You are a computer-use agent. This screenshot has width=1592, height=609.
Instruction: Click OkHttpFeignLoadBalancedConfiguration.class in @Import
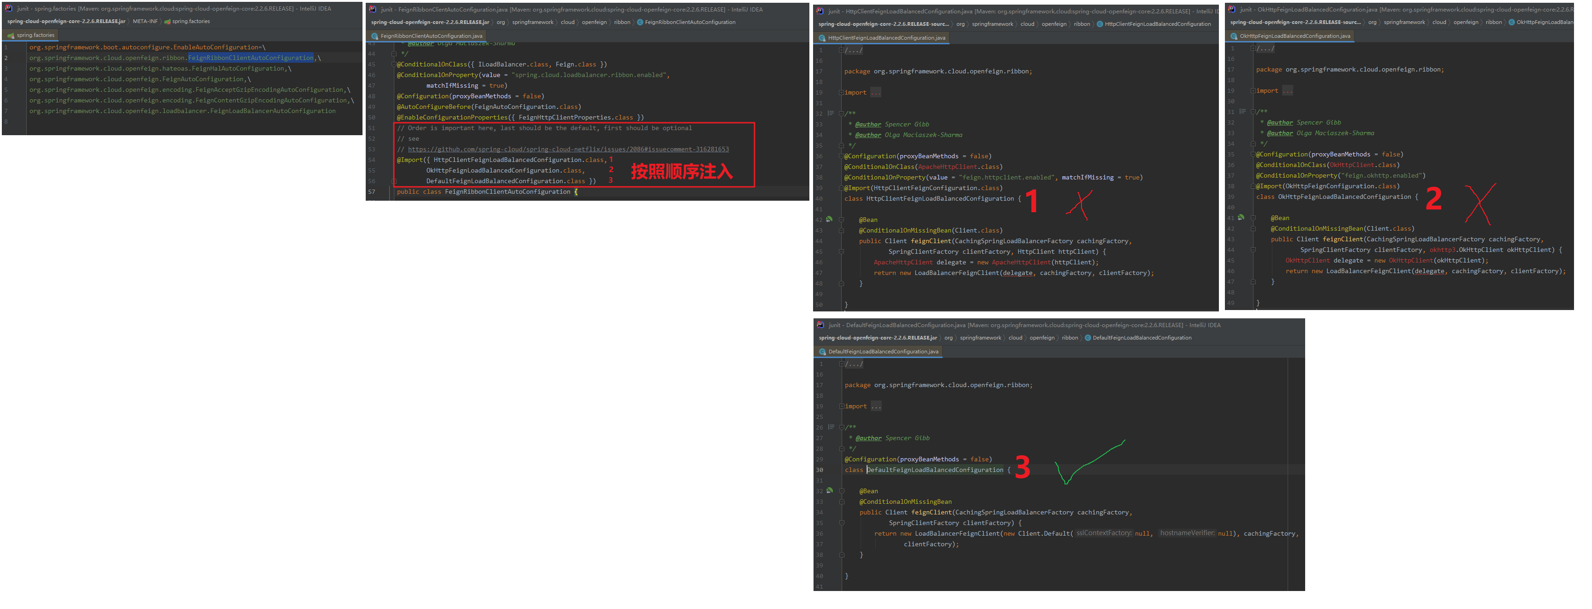tap(504, 171)
